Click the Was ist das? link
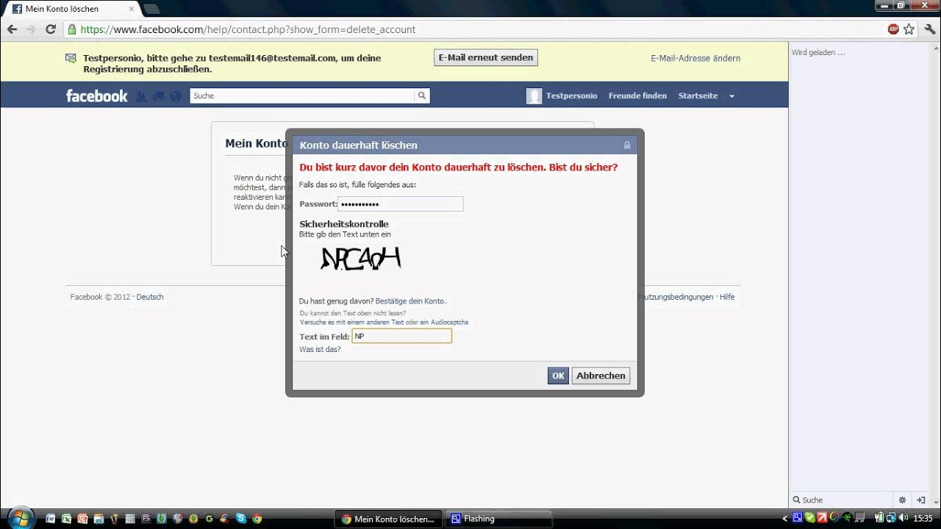 click(x=320, y=349)
